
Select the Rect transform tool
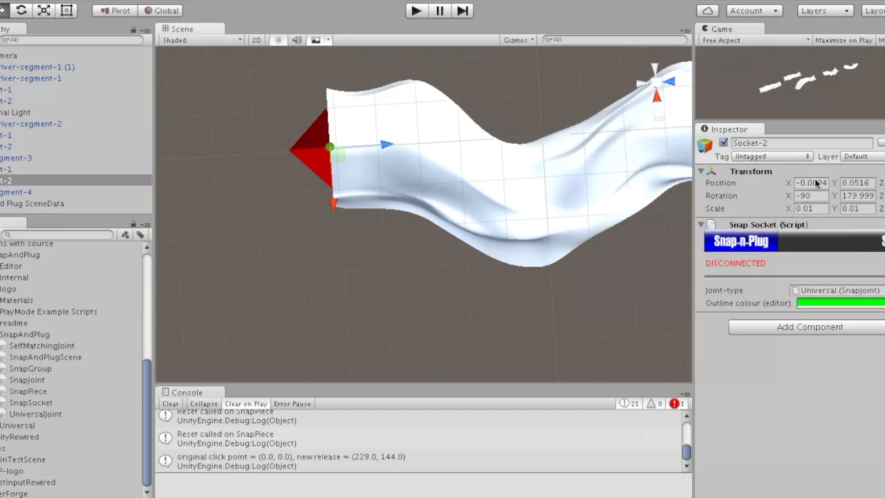[x=66, y=10]
